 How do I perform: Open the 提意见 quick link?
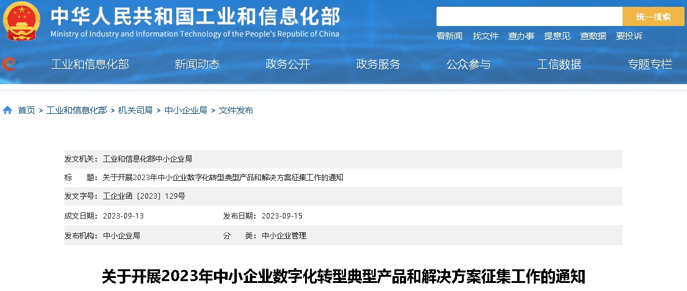click(557, 37)
